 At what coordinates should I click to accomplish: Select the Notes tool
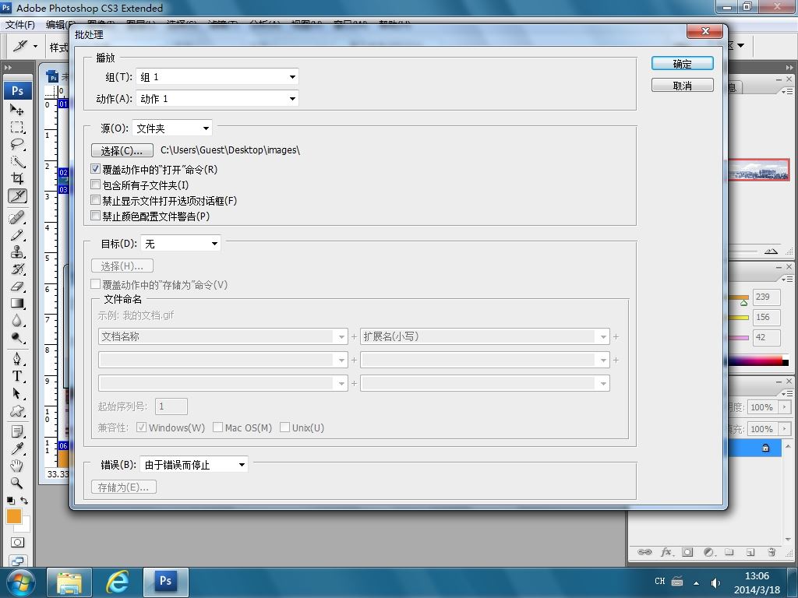[17, 431]
